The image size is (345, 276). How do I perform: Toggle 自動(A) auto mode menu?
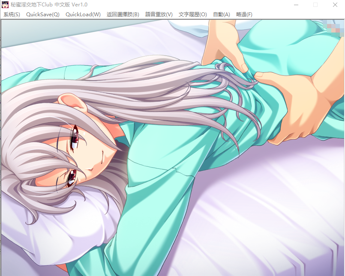coord(221,15)
